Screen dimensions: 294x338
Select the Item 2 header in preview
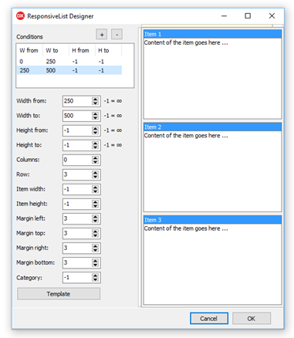212,127
